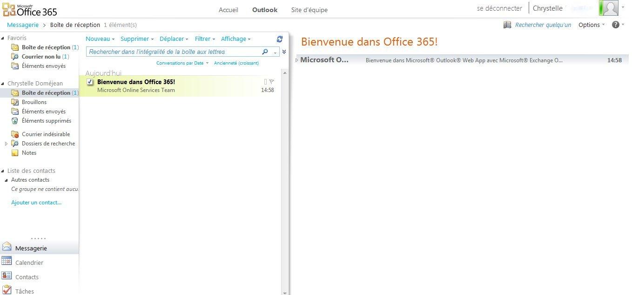632x295 pixels.
Task: Click the Messagerie envelope icon at the bottom
Action: [x=7, y=247]
